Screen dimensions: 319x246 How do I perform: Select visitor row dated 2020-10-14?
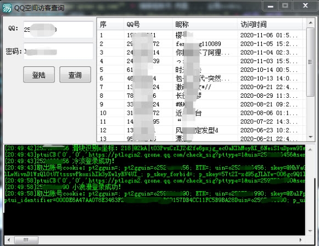(x=202, y=70)
